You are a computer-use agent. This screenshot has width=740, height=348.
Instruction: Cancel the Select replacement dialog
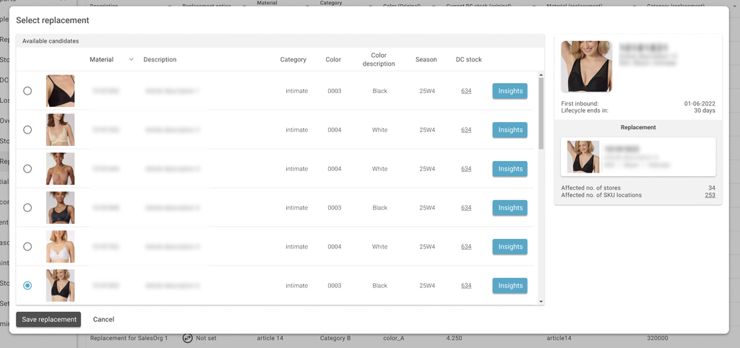pos(103,319)
